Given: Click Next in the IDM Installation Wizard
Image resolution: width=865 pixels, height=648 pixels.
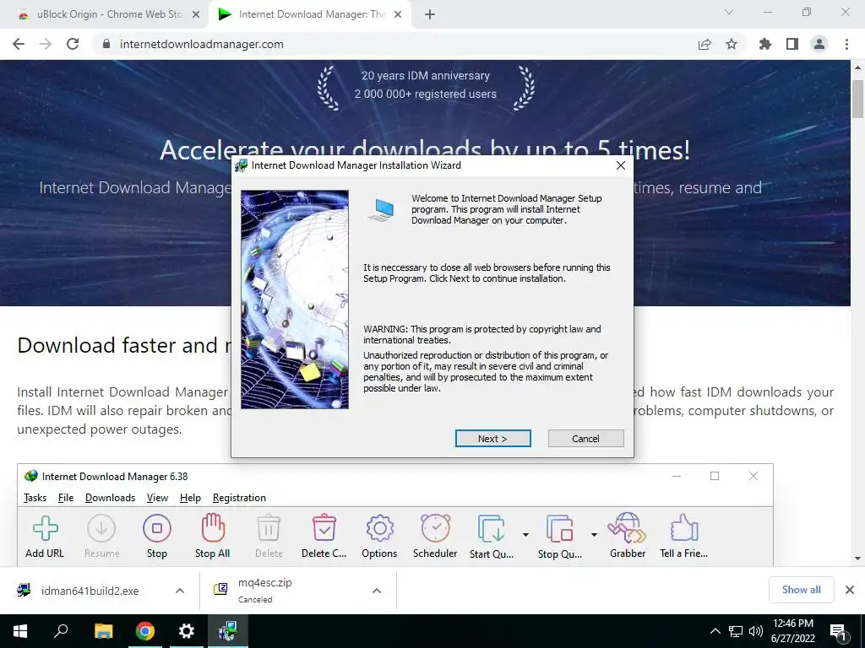Looking at the screenshot, I should [492, 439].
